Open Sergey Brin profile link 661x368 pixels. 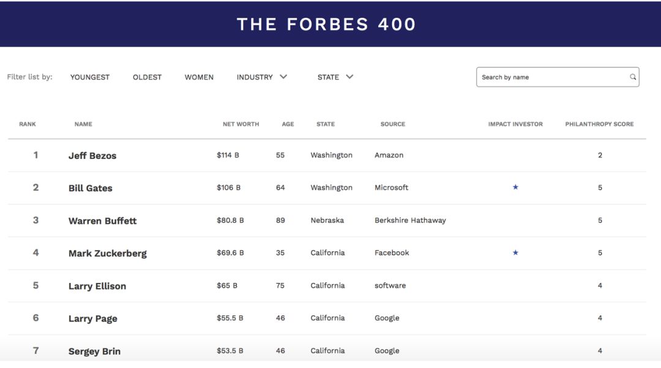(94, 351)
